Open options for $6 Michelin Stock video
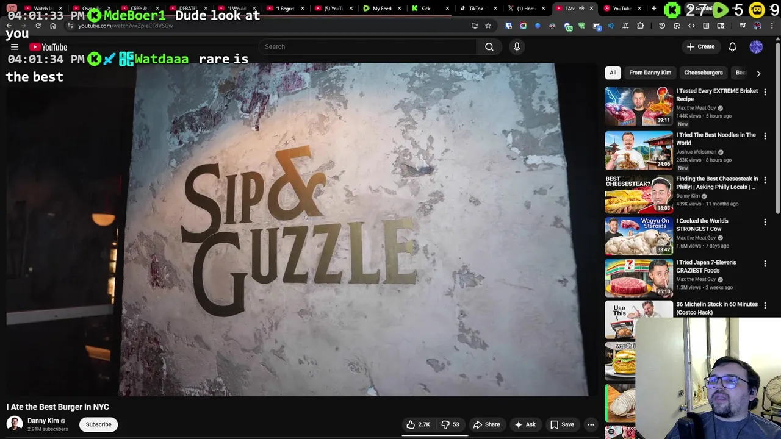 pyautogui.click(x=765, y=305)
